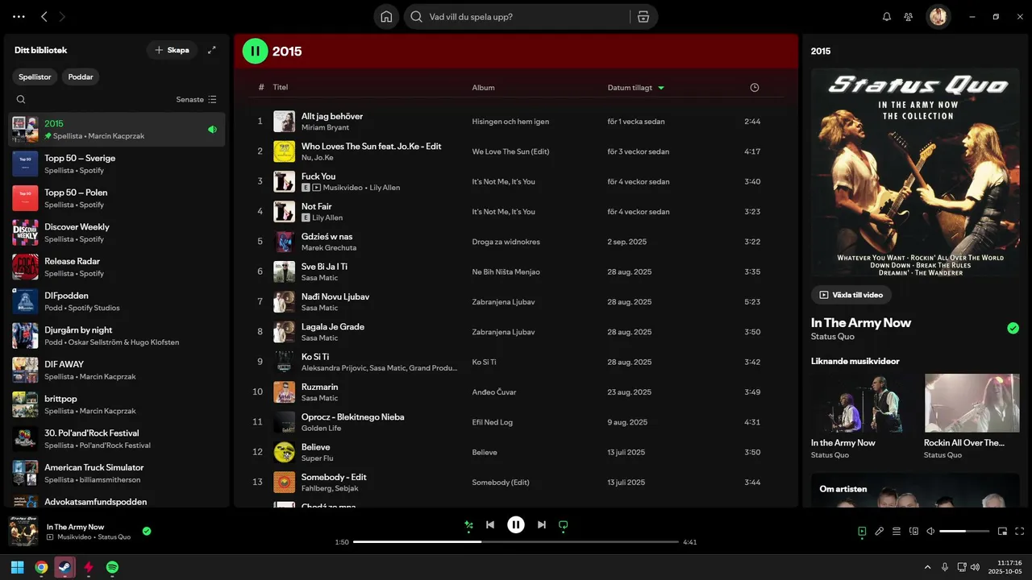Sort by the Album column header
Viewport: 1032px width, 580px height.
tap(484, 88)
